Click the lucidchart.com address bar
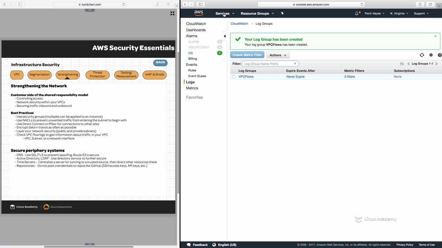The width and height of the screenshot is (442, 248). [x=90, y=4]
